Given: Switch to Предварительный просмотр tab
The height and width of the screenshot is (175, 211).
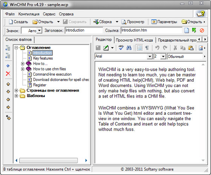Looking at the screenshot, I should [x=177, y=40].
